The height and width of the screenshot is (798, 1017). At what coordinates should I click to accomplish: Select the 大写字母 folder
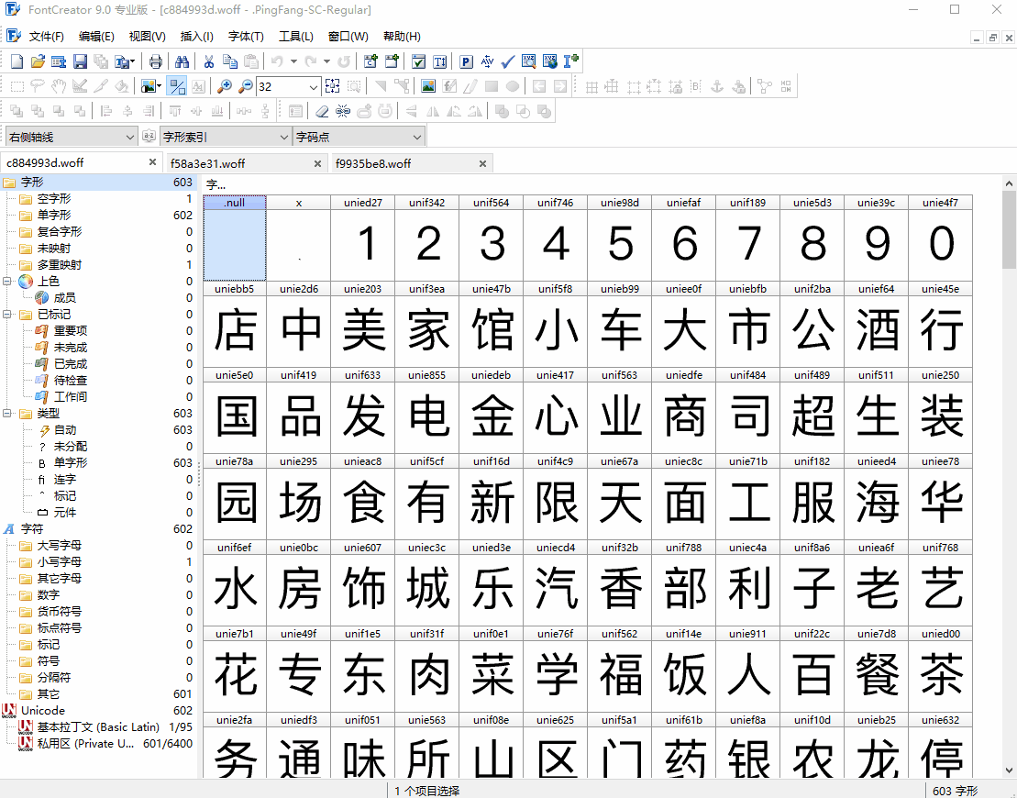pos(59,546)
